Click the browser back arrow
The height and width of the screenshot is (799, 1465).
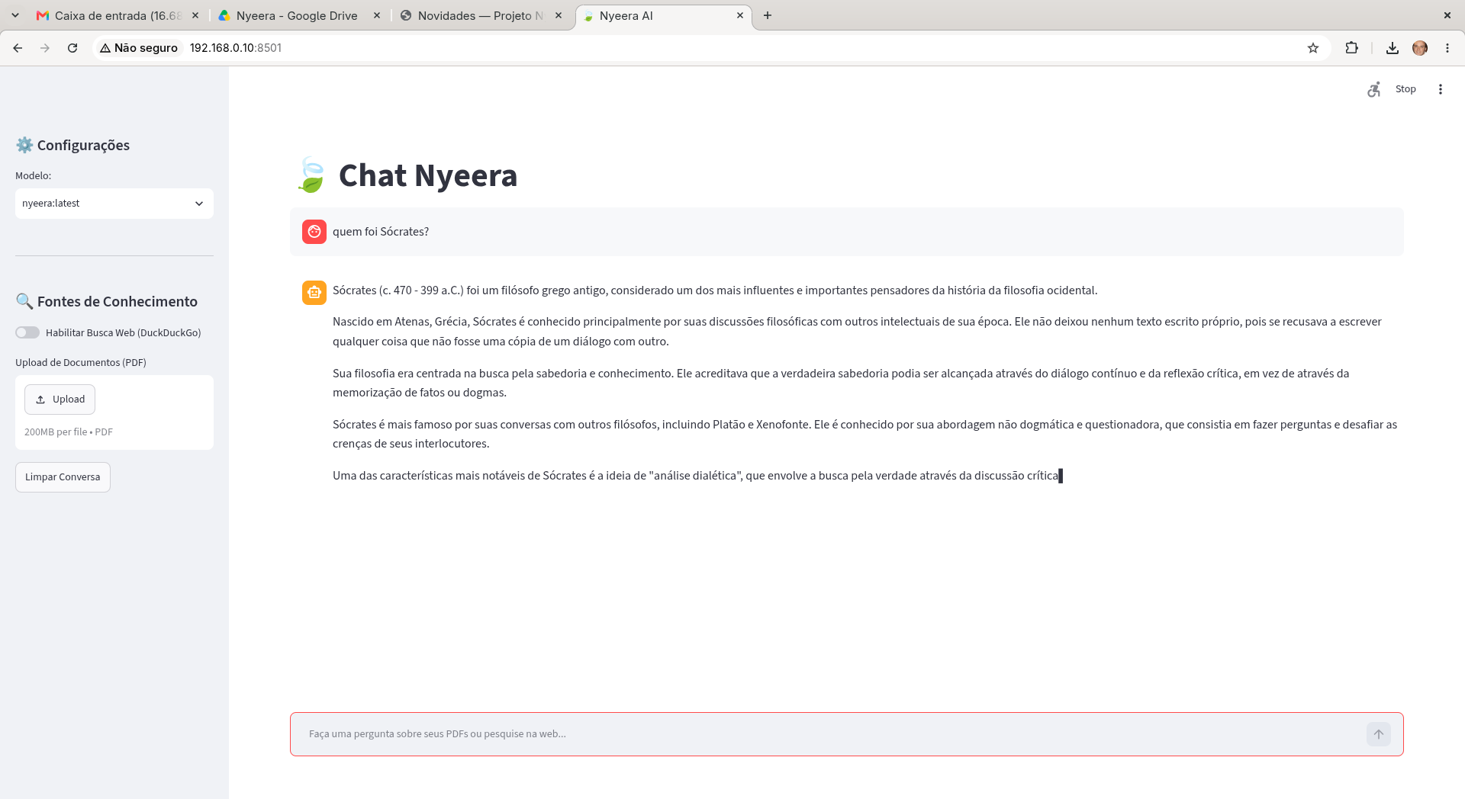pos(18,48)
